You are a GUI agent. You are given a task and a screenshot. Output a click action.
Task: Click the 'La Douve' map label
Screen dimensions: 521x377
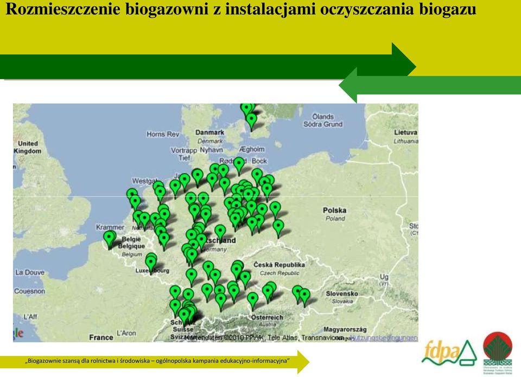[30, 272]
